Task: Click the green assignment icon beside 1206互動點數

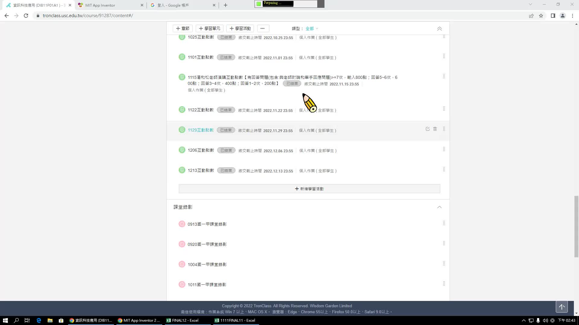Action: (x=182, y=150)
